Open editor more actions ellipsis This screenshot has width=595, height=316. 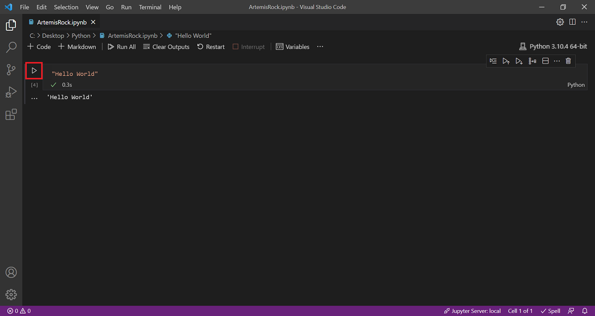pos(584,22)
